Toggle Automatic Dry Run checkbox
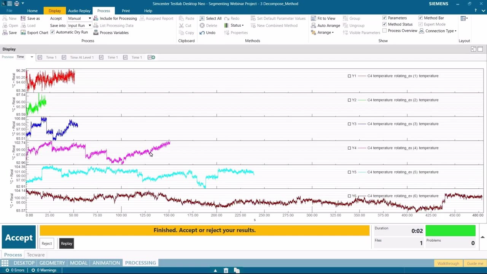Screen dimensions: 487x274 coord(53,32)
